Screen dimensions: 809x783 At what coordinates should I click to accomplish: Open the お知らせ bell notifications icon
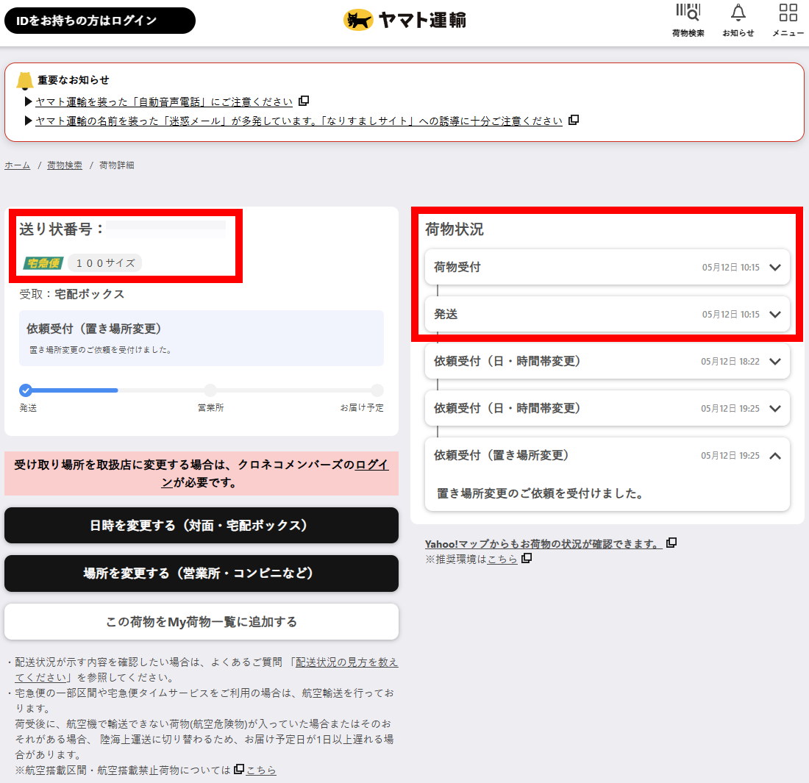point(738,12)
